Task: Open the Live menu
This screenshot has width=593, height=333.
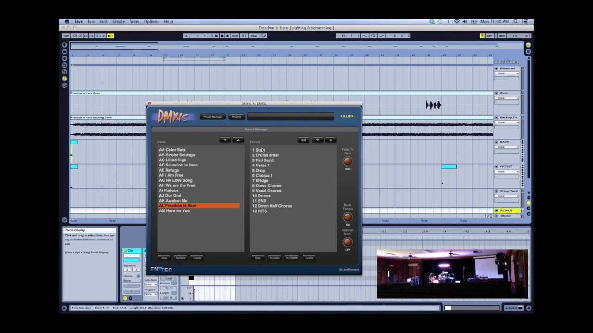Action: [79, 21]
